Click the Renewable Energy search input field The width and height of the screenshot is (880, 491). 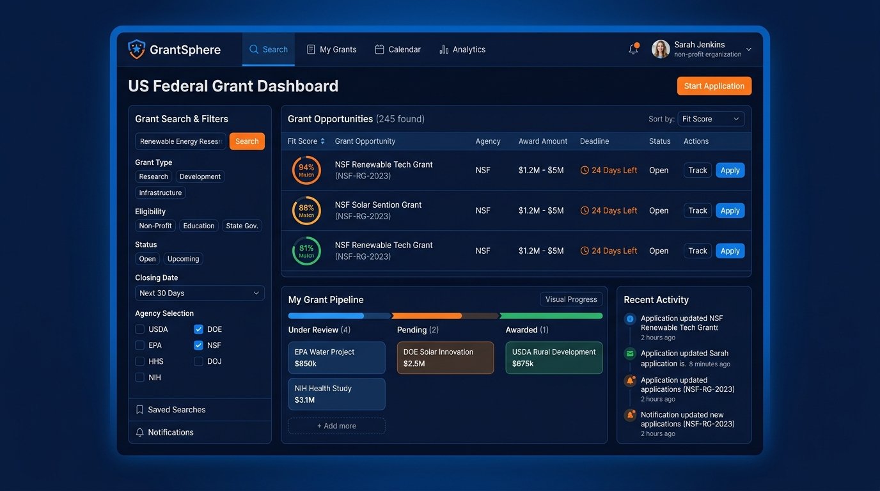coord(180,141)
